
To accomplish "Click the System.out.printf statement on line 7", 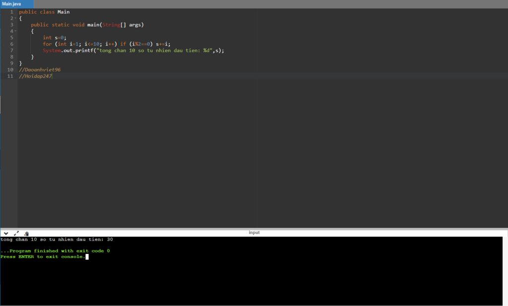I will pyautogui.click(x=133, y=51).
